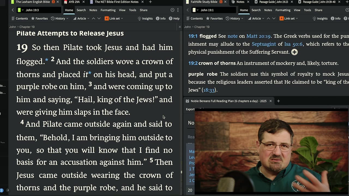This screenshot has height=196, width=349.
Task: Go back in the Faithlife Study Bible panel
Action: (x=188, y=10)
